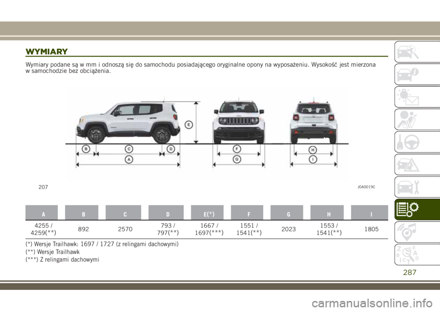Click the WYMIARY section heading
The image size is (440, 311).
pos(47,52)
